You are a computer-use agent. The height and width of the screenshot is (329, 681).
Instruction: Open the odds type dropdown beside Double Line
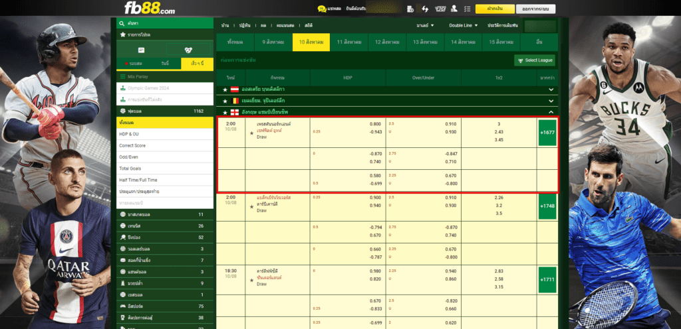click(425, 26)
